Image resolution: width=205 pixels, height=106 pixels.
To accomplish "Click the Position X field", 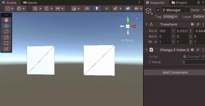I will 165,31.
